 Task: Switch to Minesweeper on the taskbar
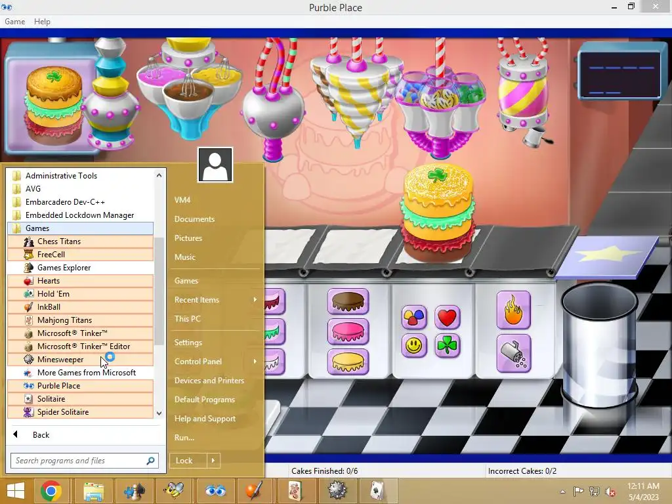point(337,491)
